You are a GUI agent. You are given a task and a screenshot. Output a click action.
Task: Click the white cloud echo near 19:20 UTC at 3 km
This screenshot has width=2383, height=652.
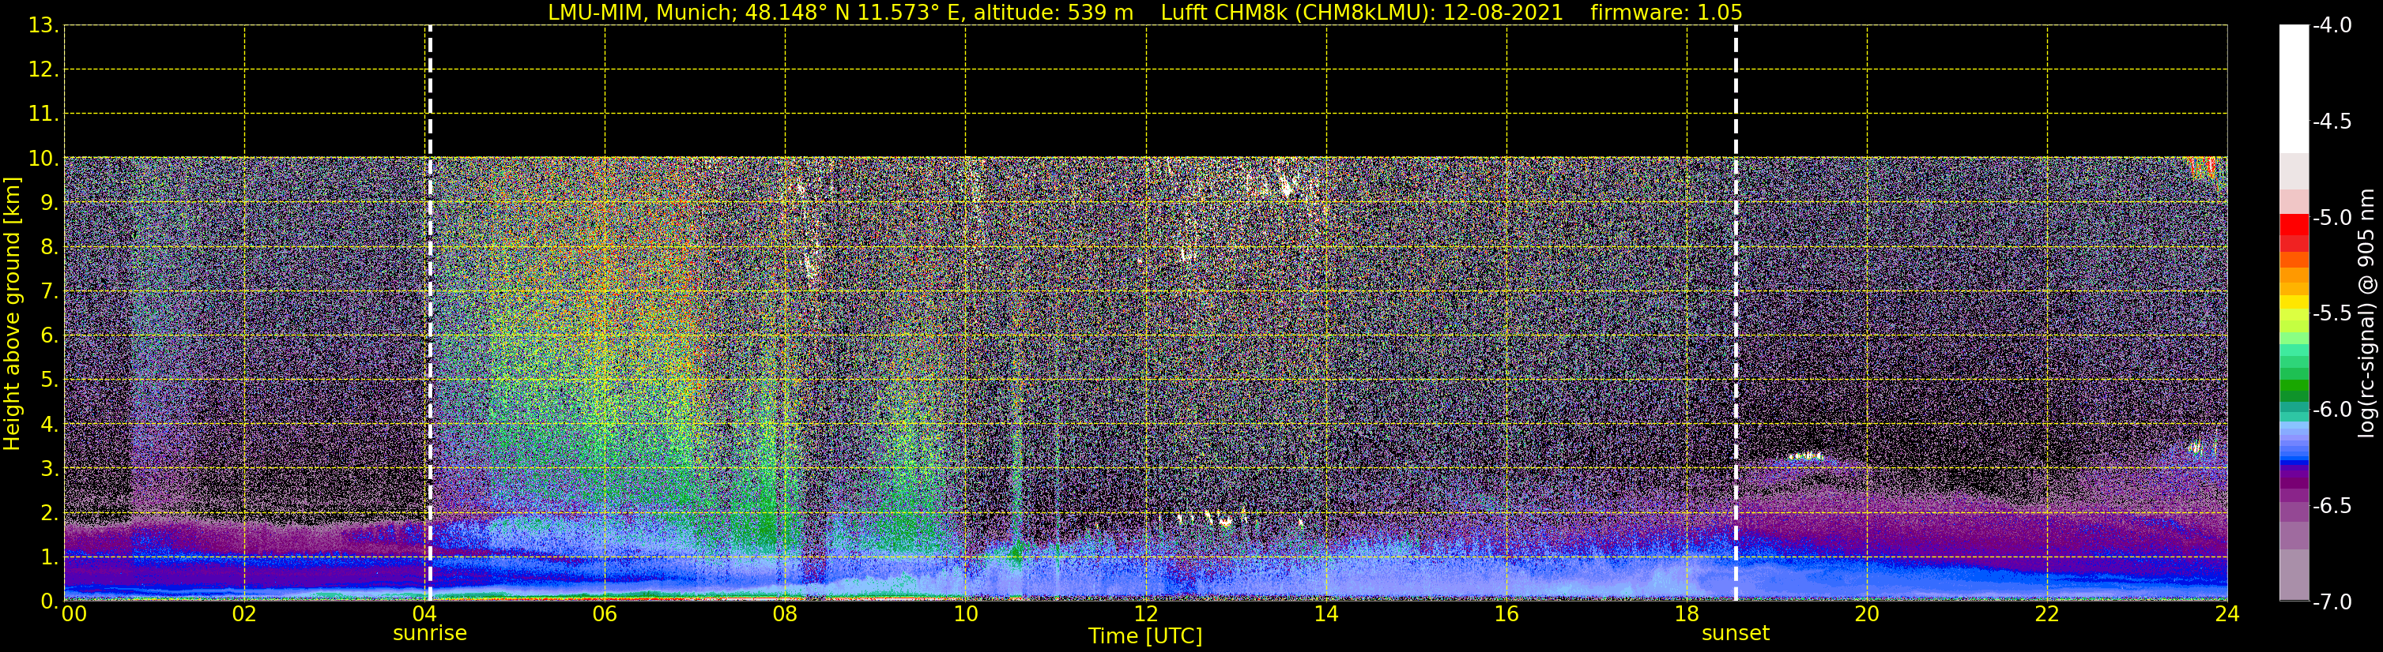(x=1806, y=456)
